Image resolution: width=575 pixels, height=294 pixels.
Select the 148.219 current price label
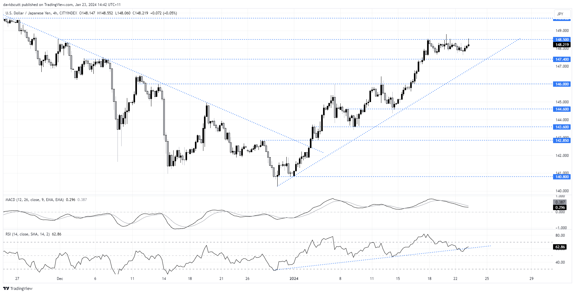click(x=562, y=45)
